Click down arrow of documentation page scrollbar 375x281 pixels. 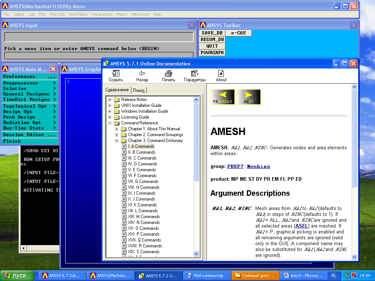[354, 257]
